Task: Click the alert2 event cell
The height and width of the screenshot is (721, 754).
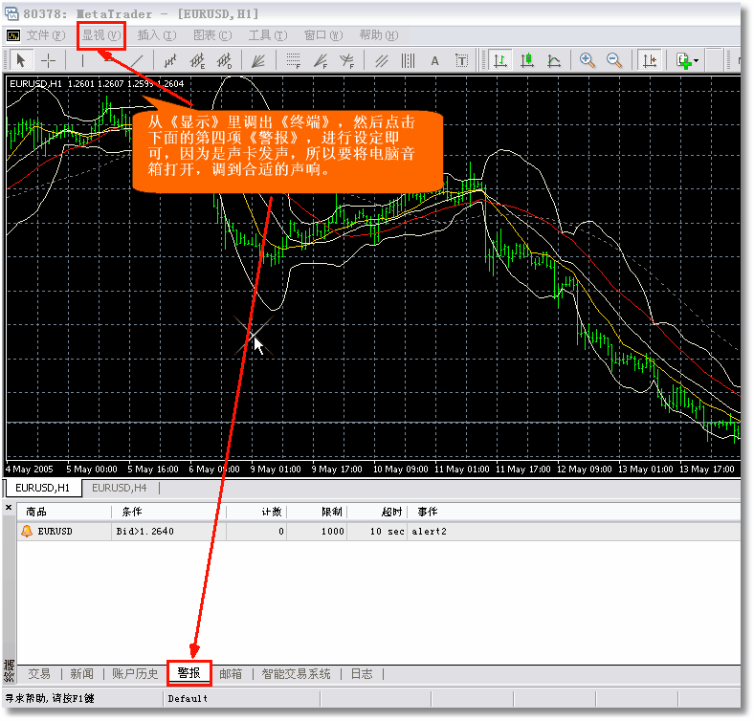Action: pyautogui.click(x=429, y=531)
